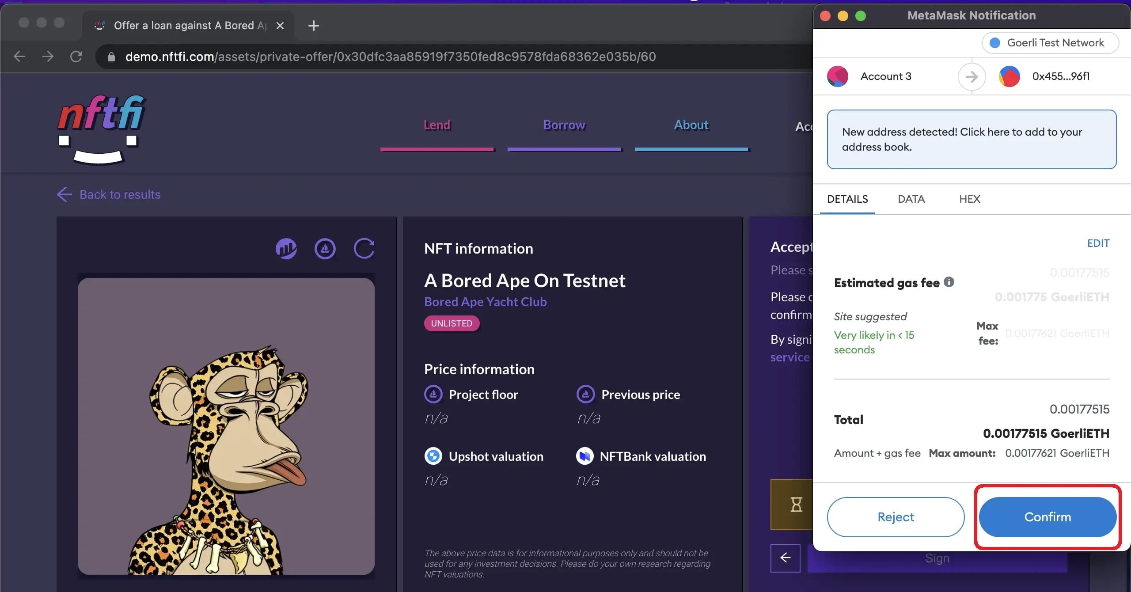Click browser back button
Viewport: 1131px width, 592px height.
click(19, 57)
